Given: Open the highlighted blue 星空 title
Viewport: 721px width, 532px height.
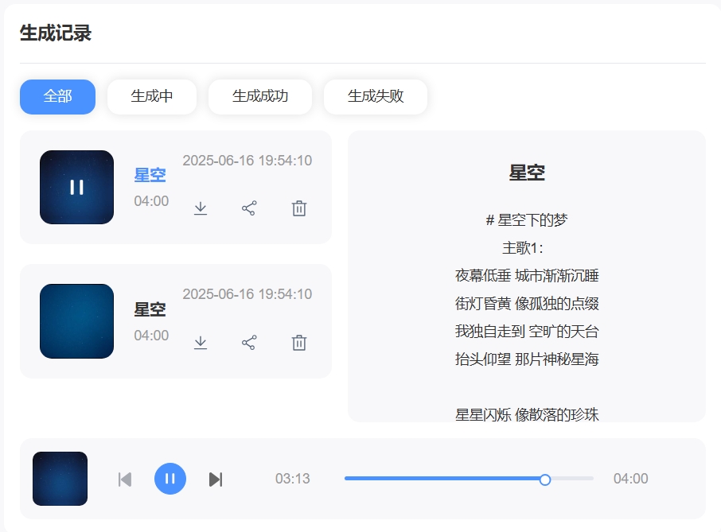Looking at the screenshot, I should click(150, 175).
